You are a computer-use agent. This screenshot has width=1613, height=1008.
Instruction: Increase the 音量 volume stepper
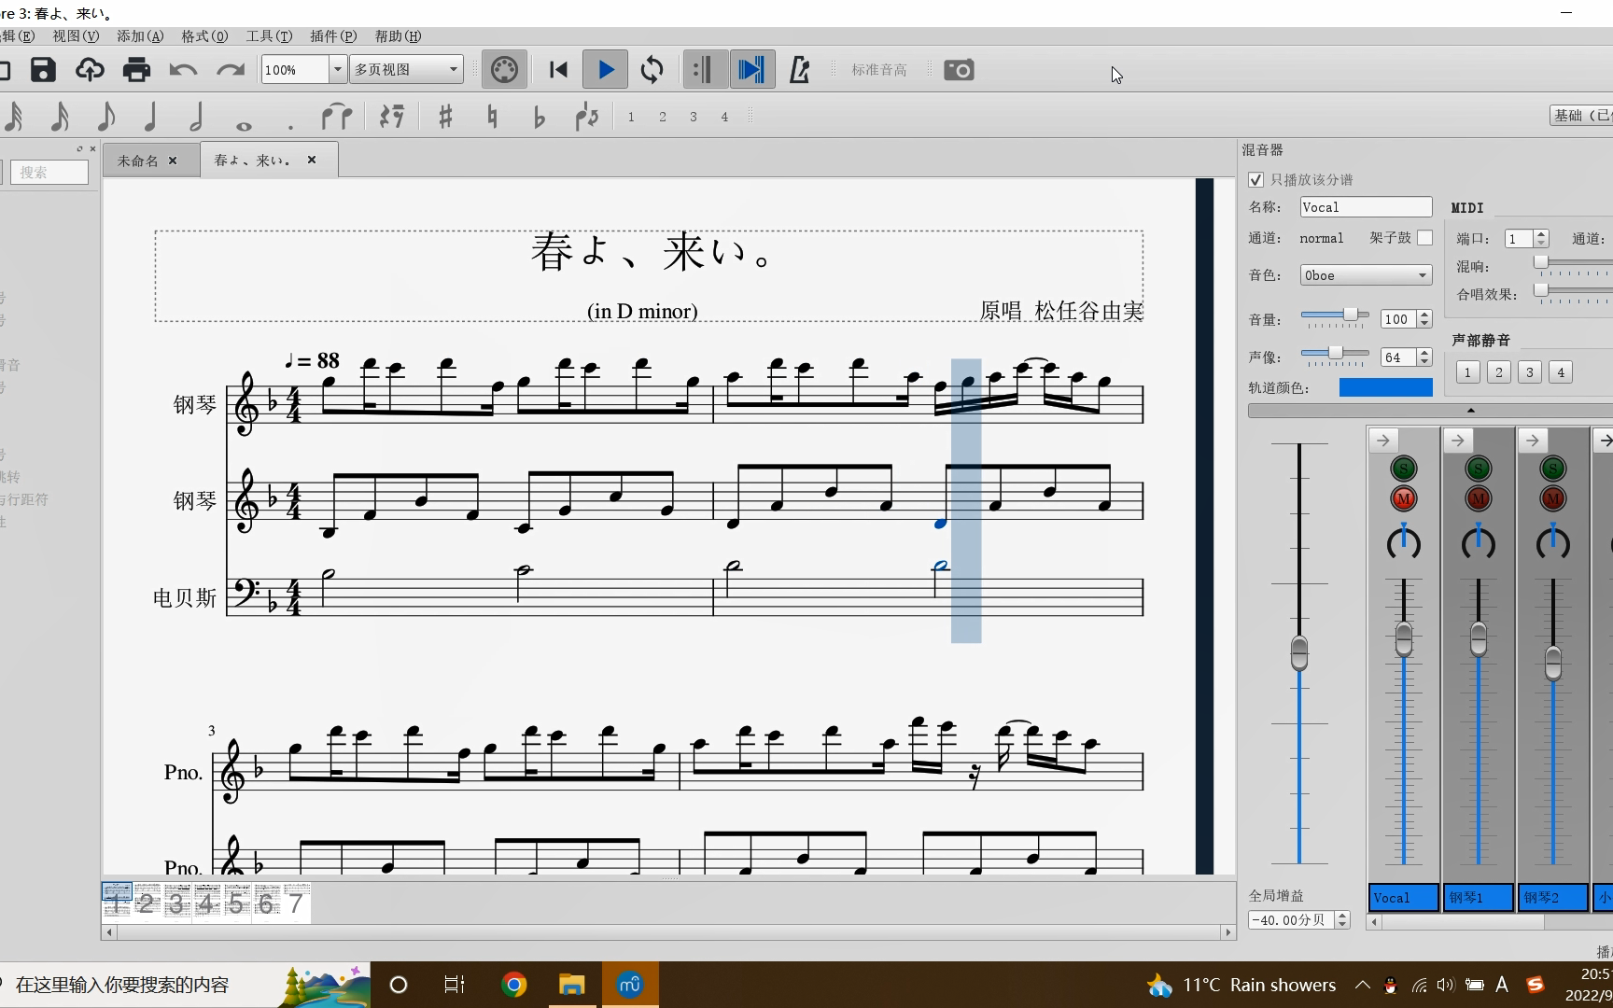click(1424, 315)
